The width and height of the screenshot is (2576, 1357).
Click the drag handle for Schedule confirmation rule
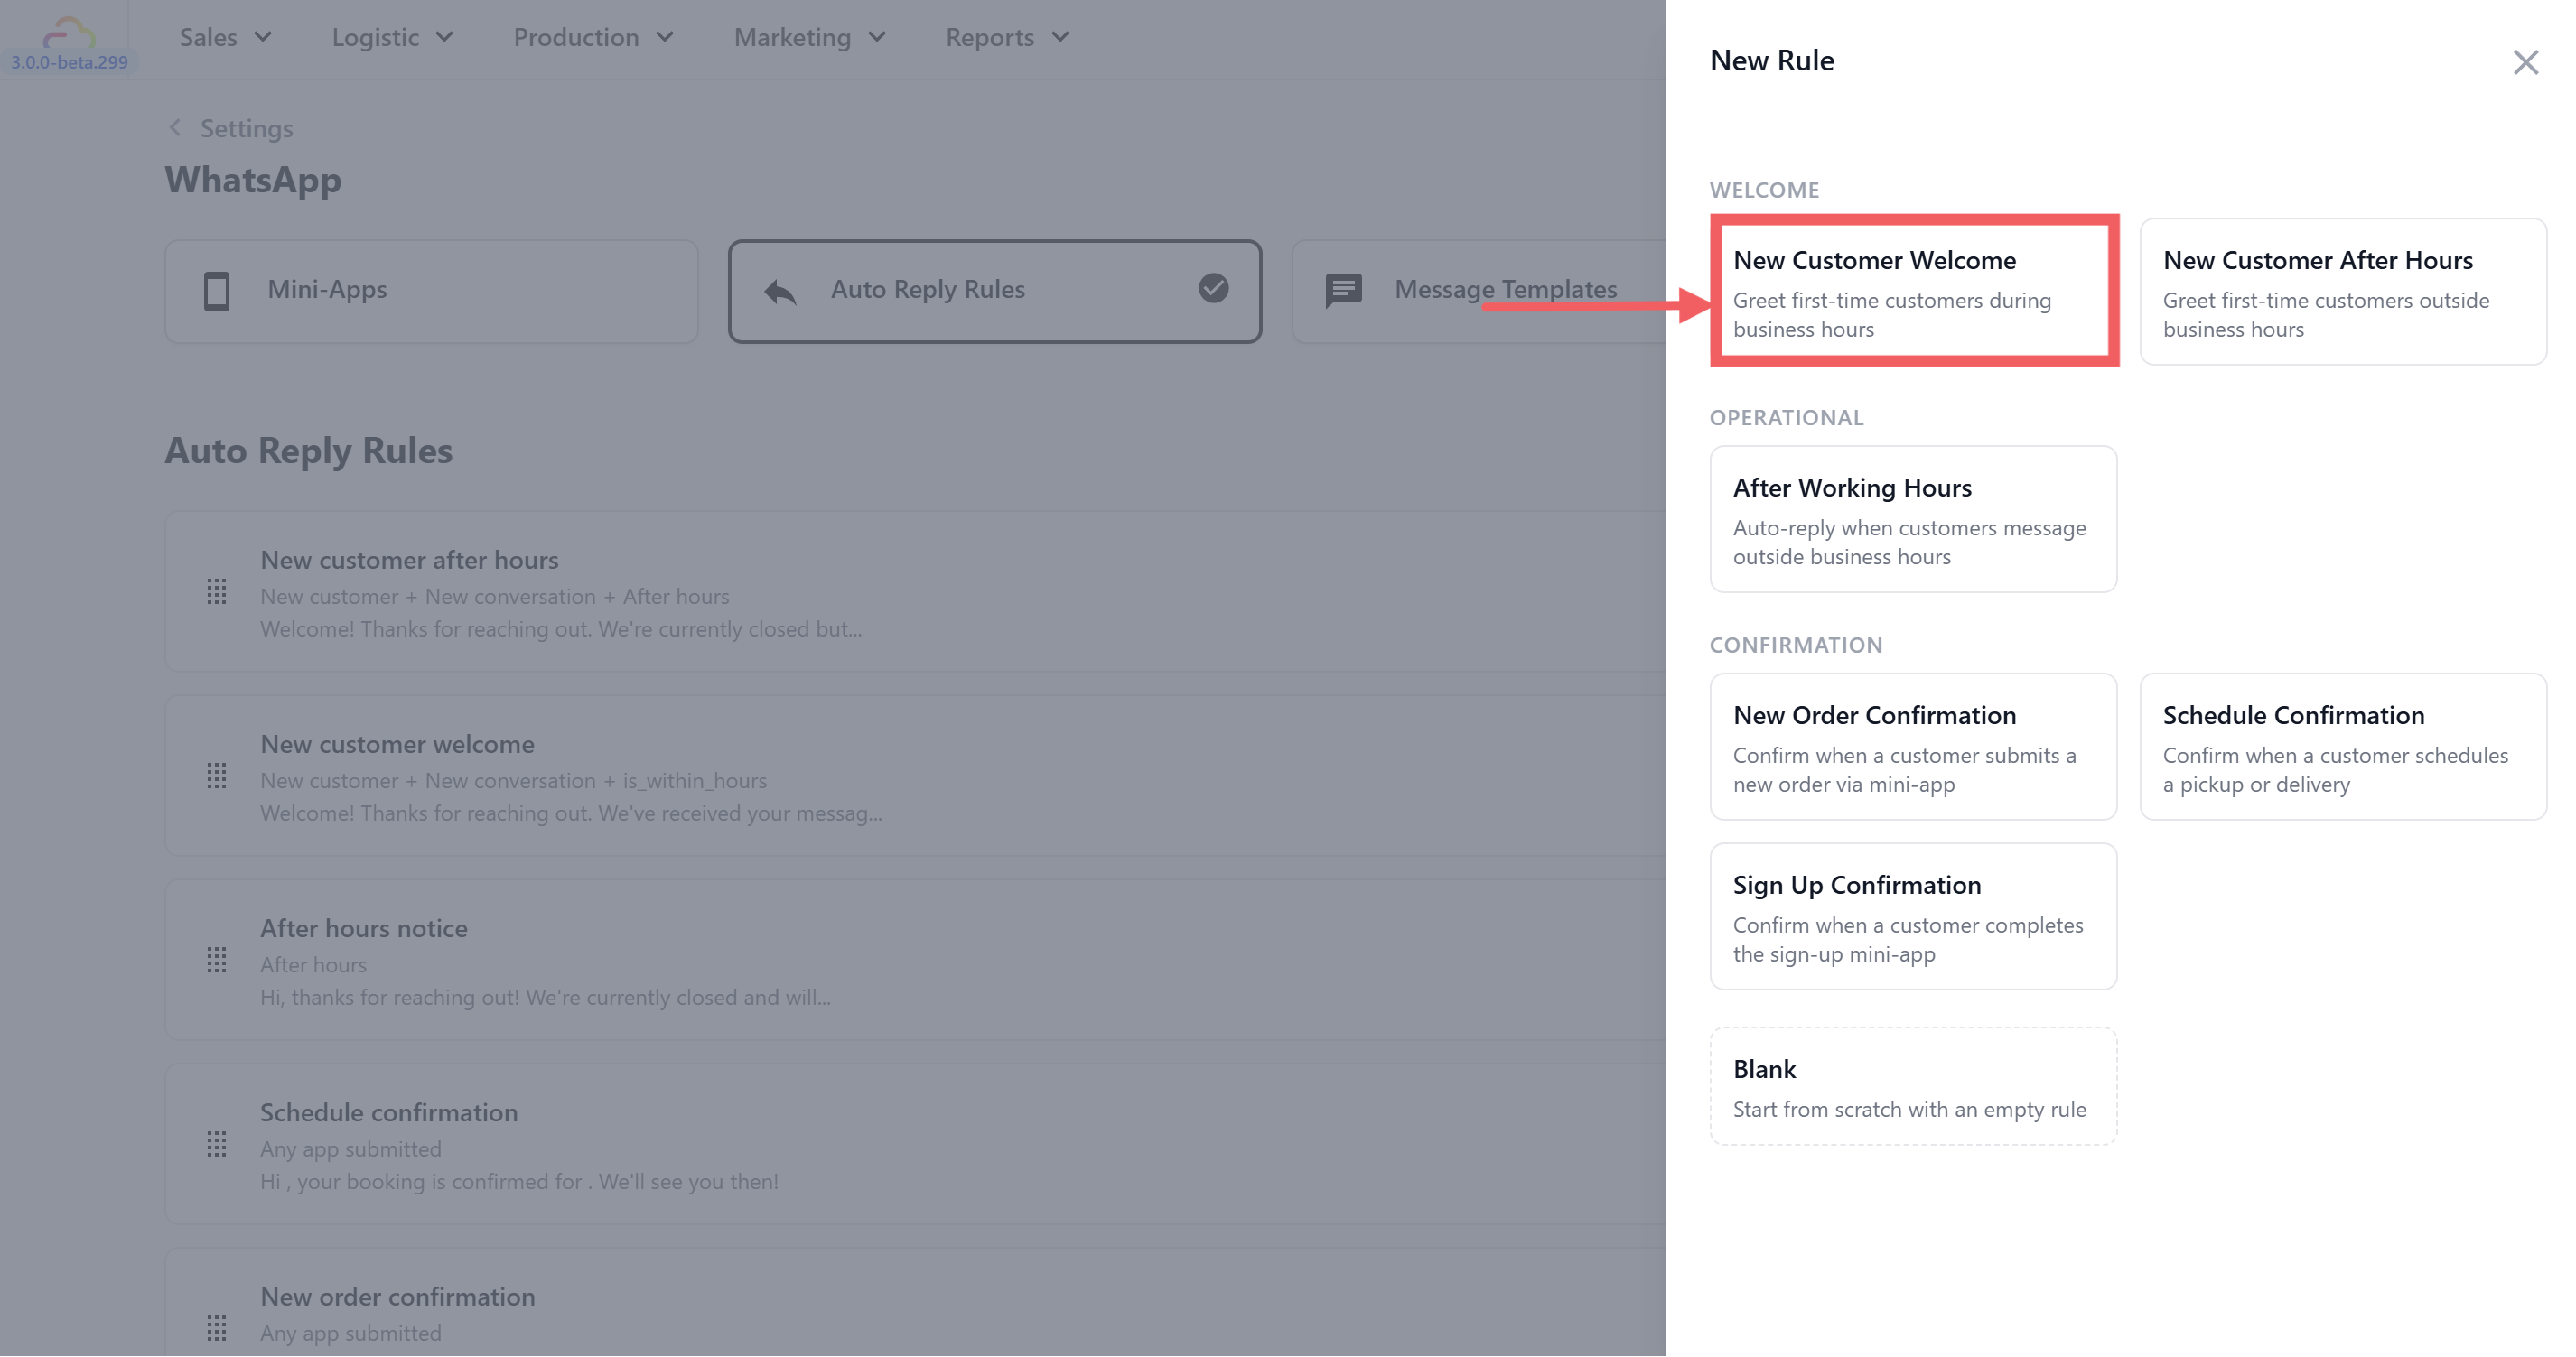click(216, 1144)
